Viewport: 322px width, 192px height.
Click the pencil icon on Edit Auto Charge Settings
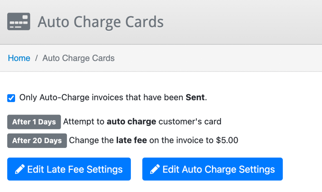pyautogui.click(x=155, y=169)
